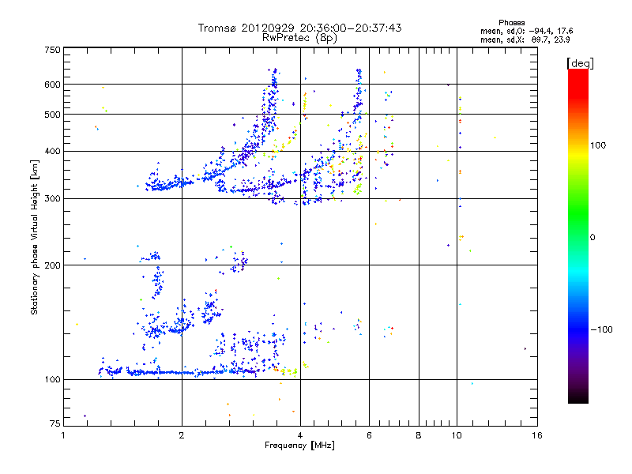The width and height of the screenshot is (632, 474).
Task: Click the y-axis tick label '75'
Action: [x=55, y=423]
